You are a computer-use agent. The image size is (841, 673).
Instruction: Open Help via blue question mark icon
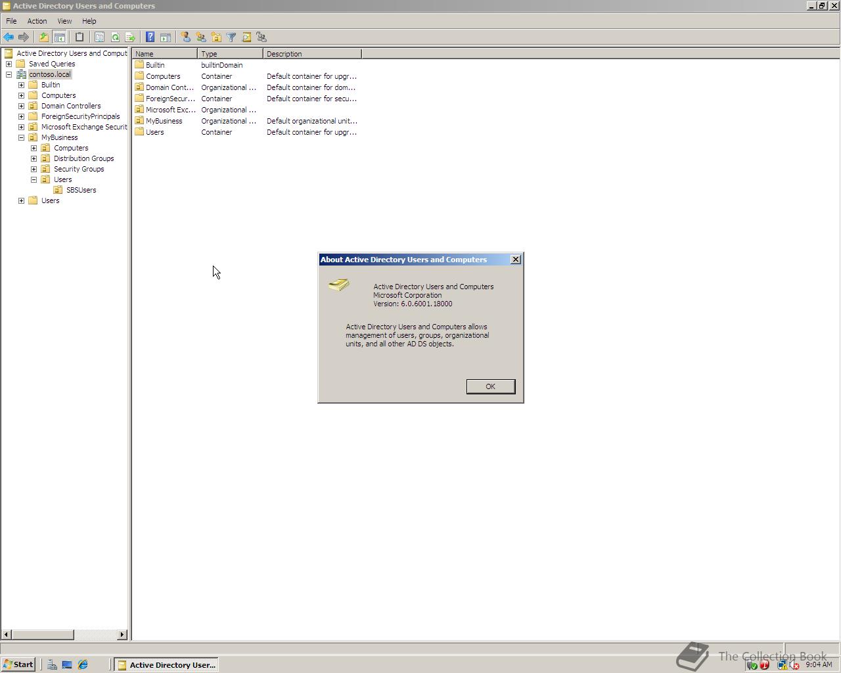click(x=150, y=37)
